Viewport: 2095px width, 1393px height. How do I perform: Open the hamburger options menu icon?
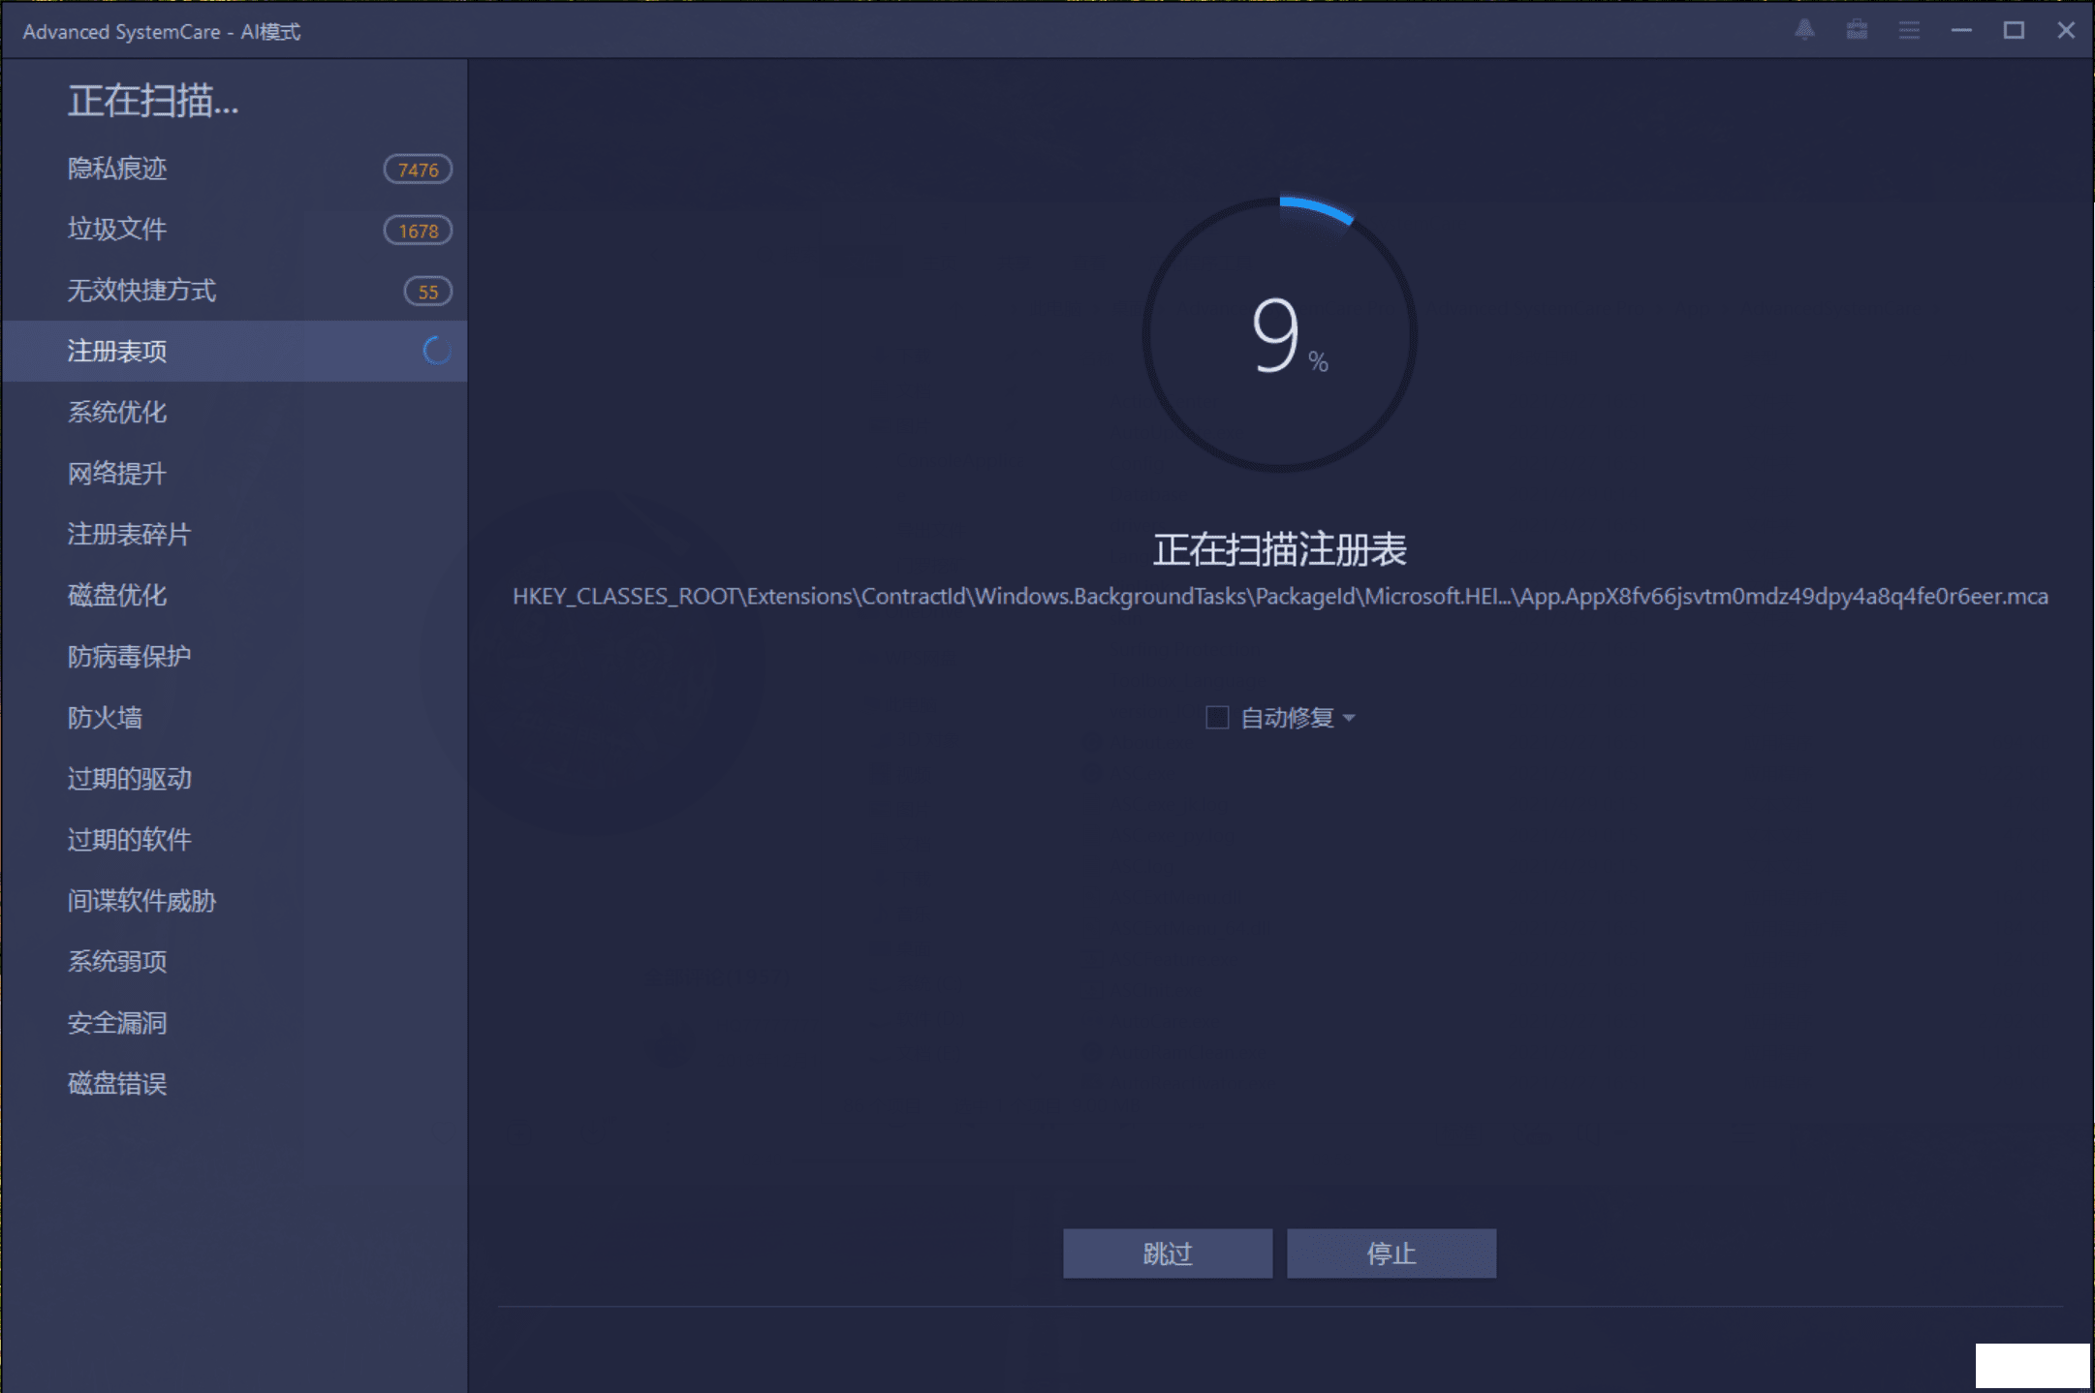tap(1909, 31)
